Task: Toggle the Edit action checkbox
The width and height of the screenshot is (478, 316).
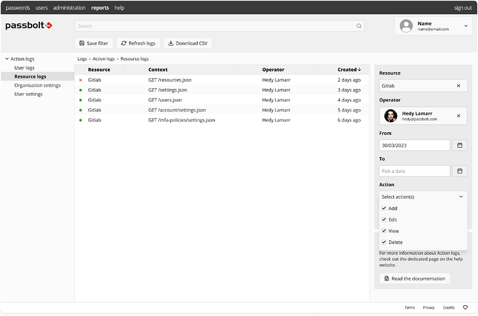Action: point(384,219)
